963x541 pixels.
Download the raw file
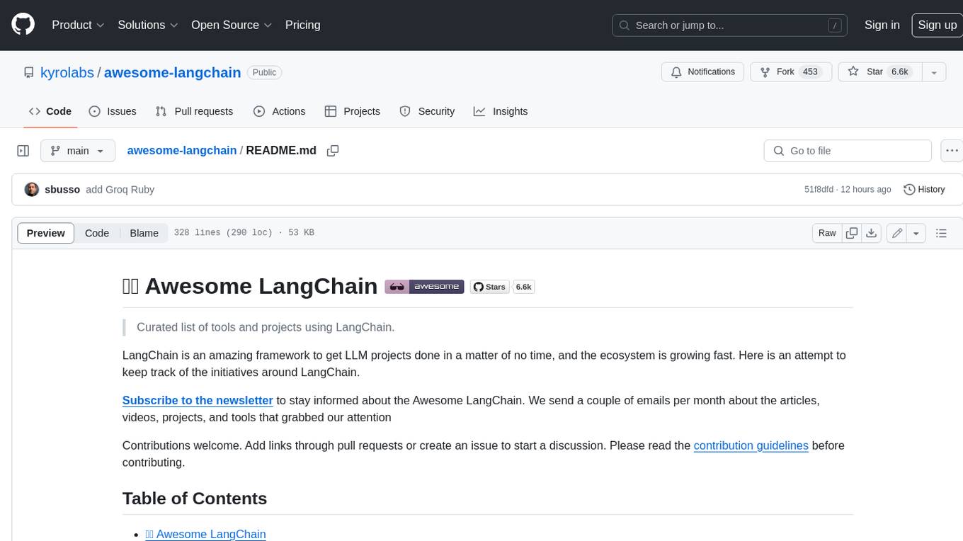click(872, 233)
